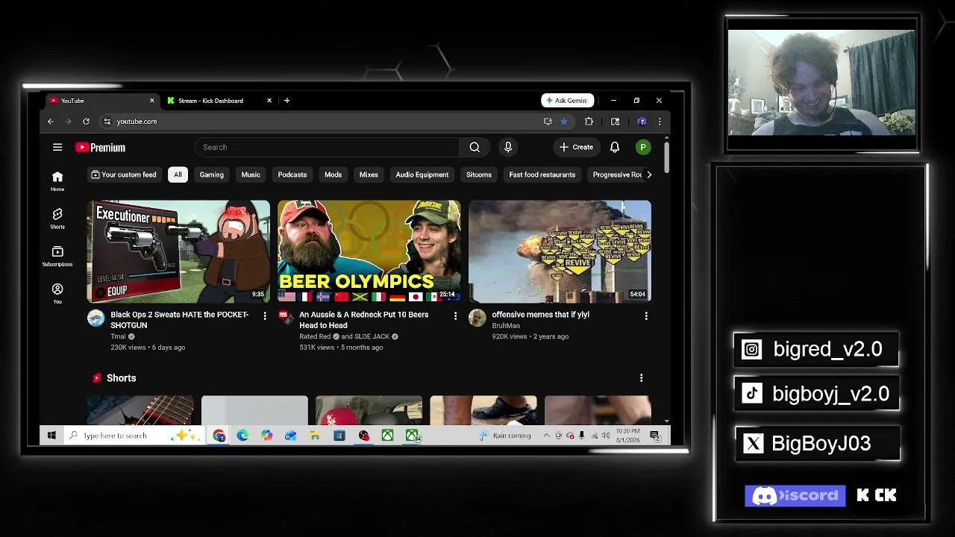
Task: Play the Beer Olympics thumbnail
Action: [x=369, y=251]
